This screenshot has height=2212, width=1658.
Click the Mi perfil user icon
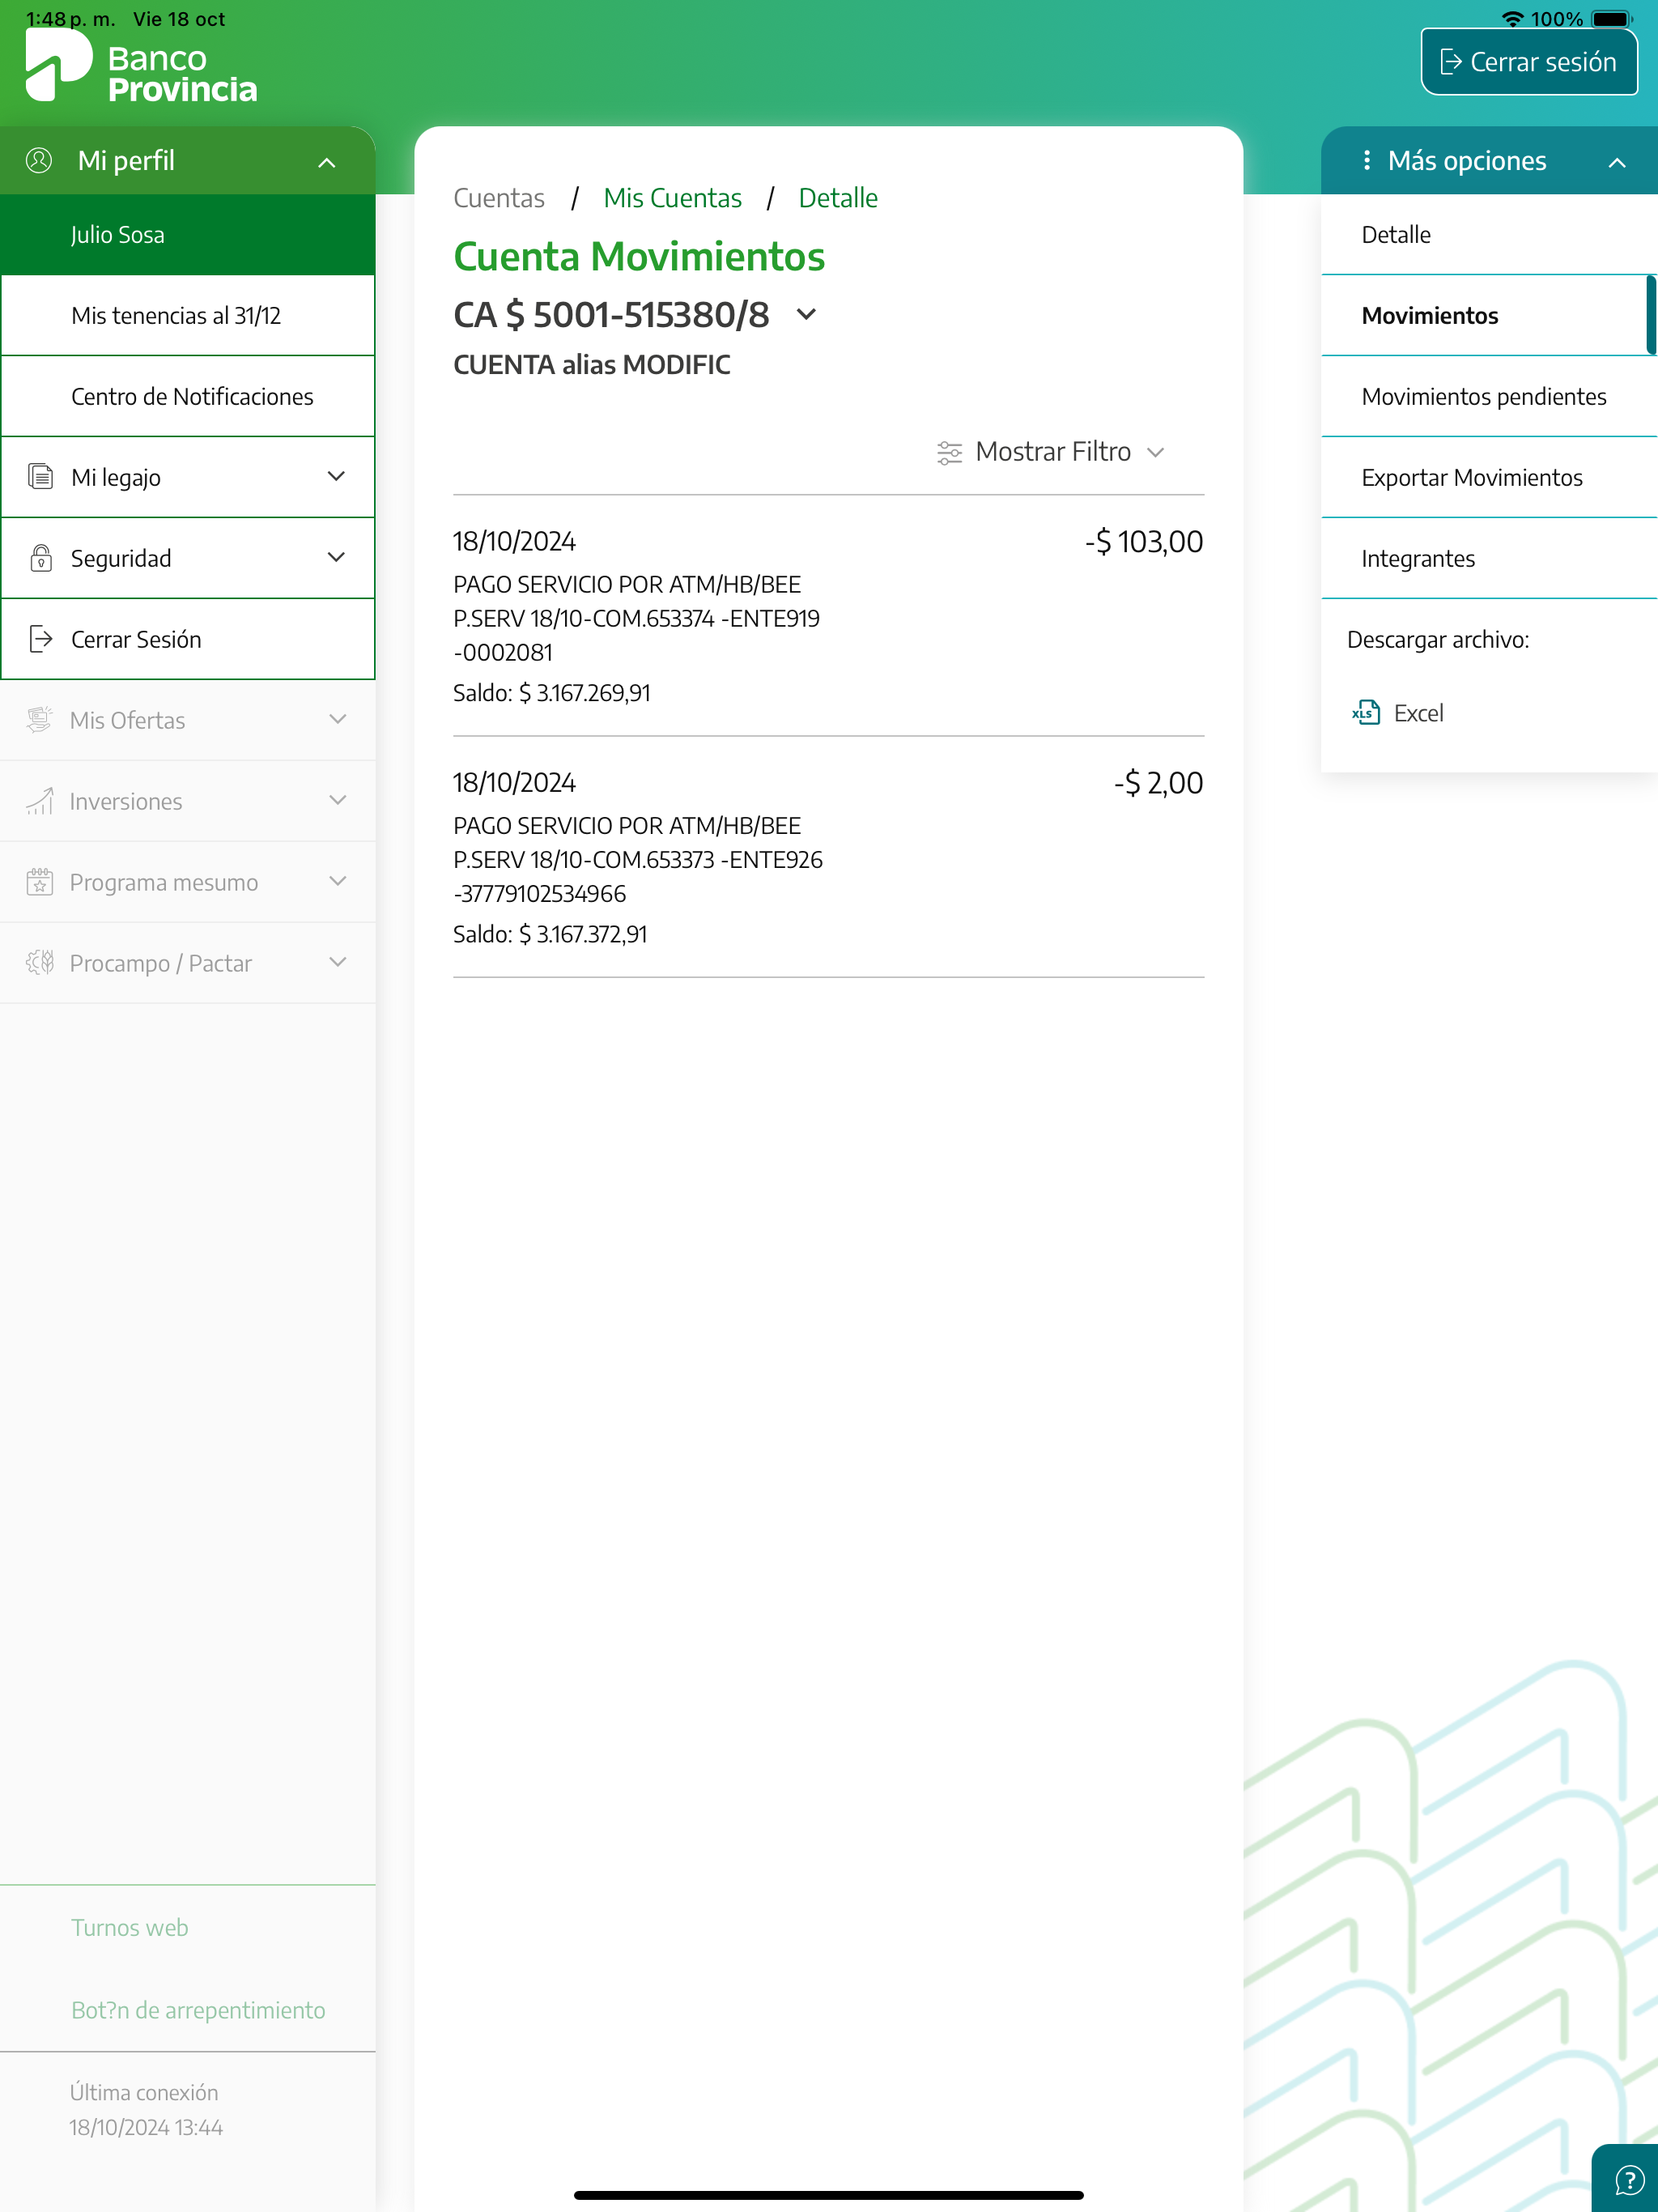39,161
